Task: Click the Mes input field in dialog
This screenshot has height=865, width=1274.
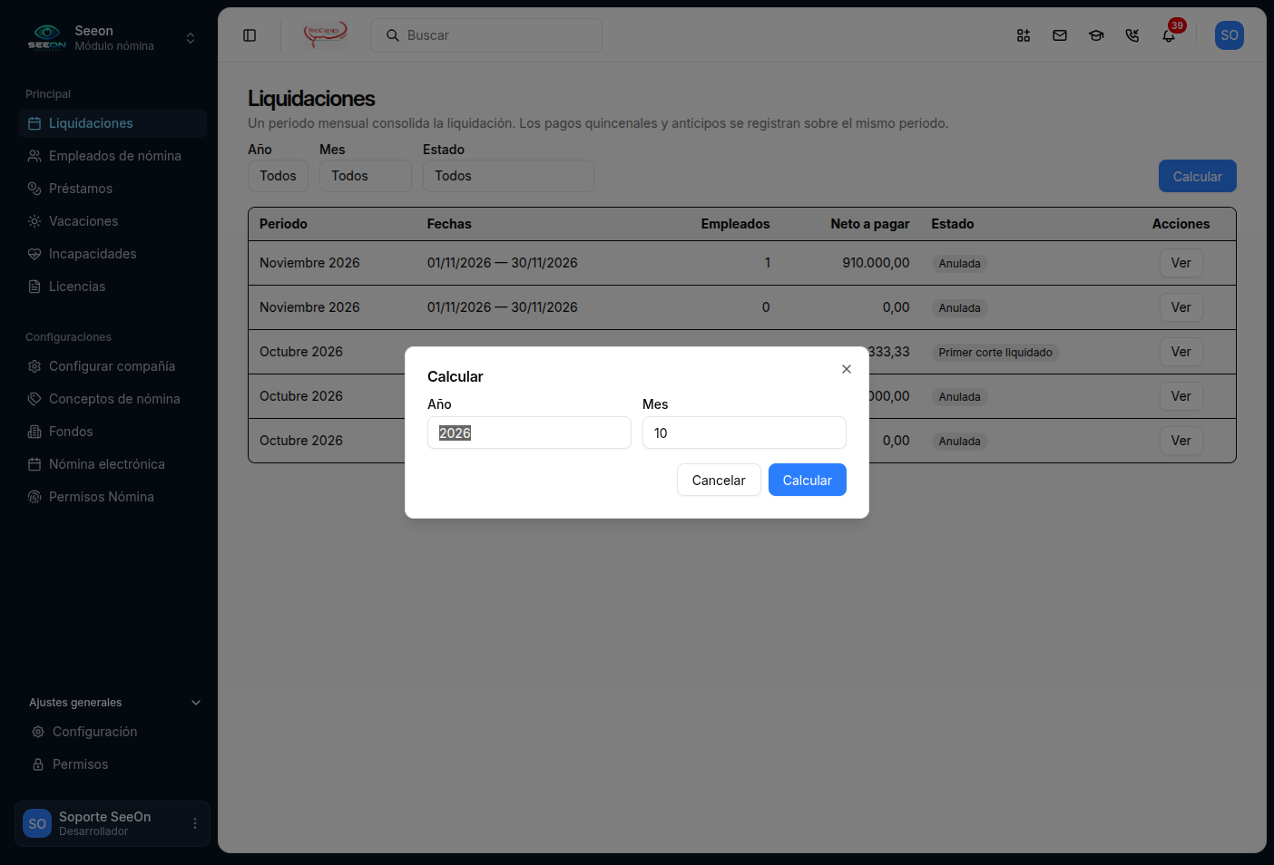Action: pyautogui.click(x=744, y=432)
